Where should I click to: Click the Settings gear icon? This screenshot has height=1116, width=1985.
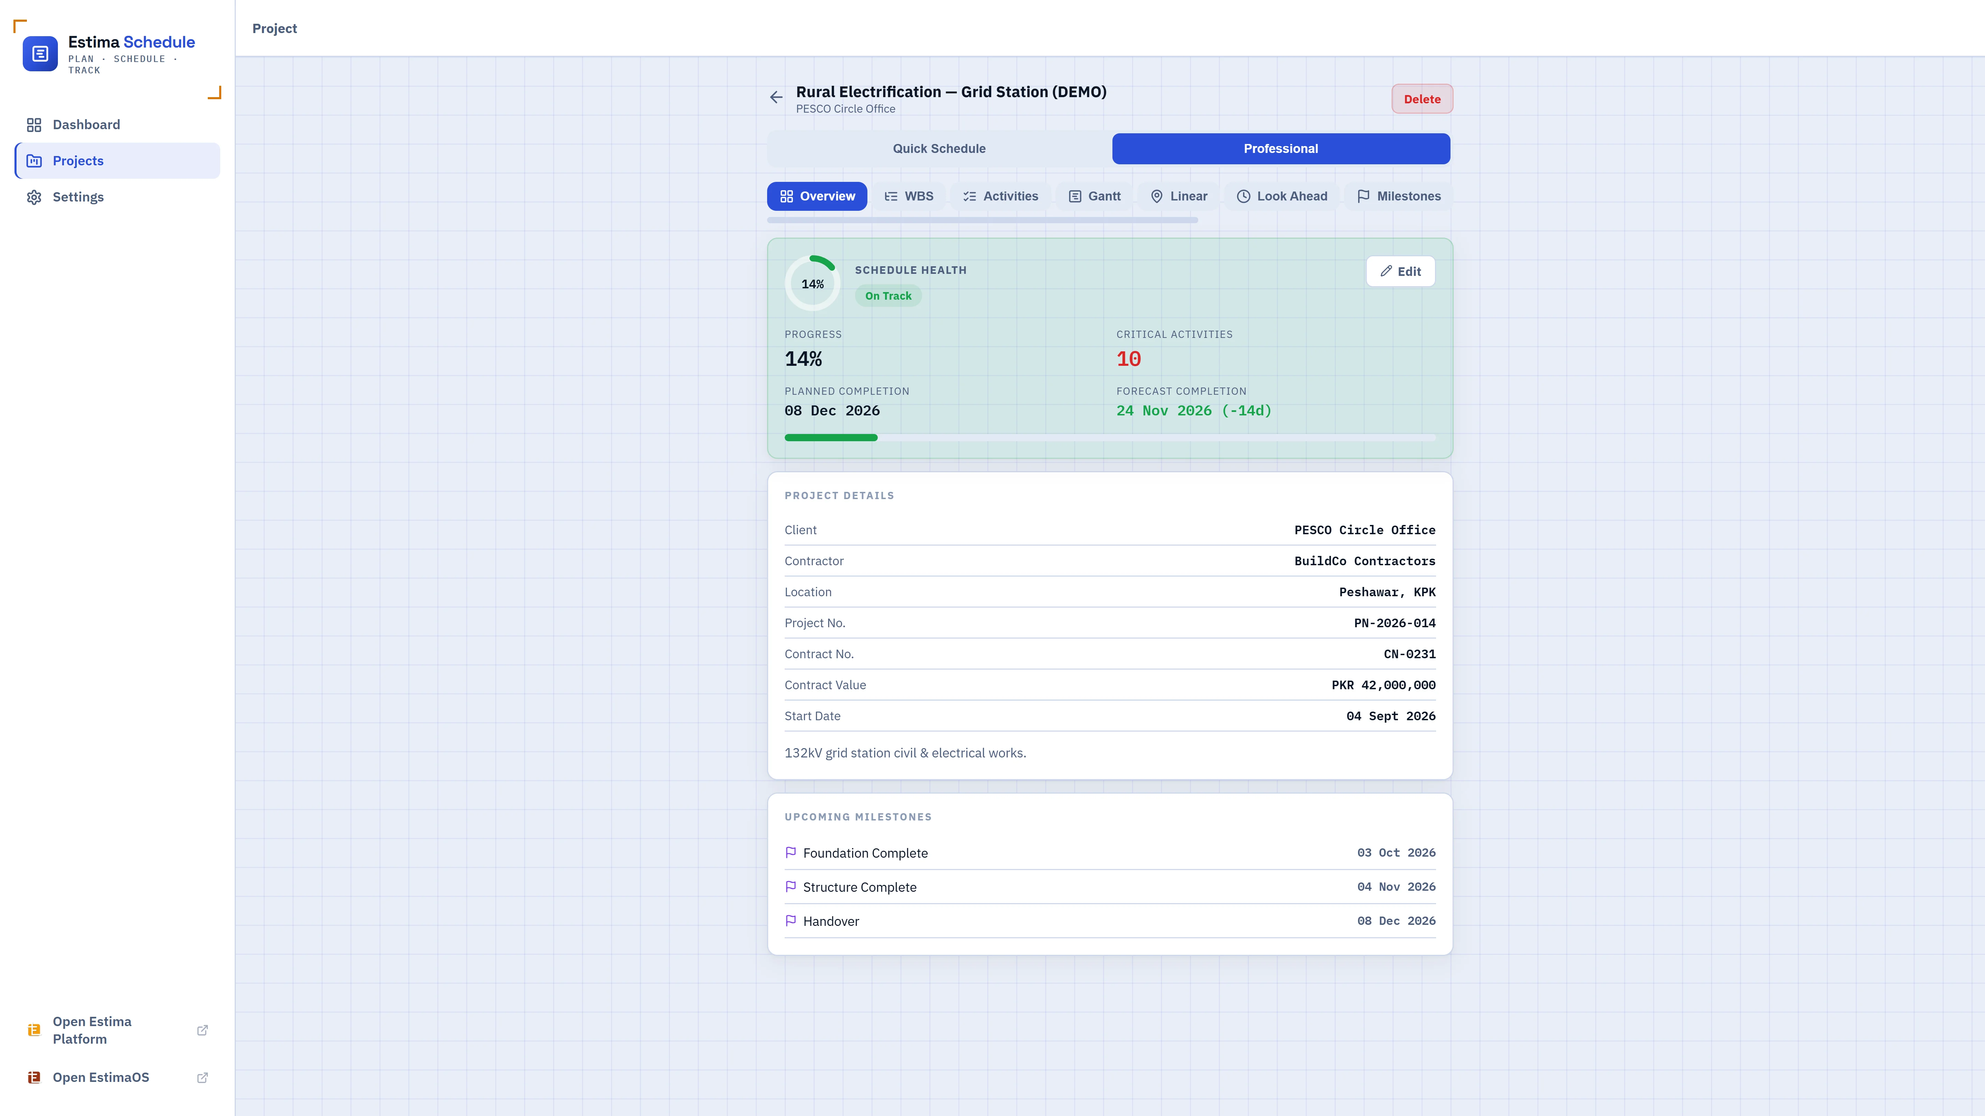[34, 197]
